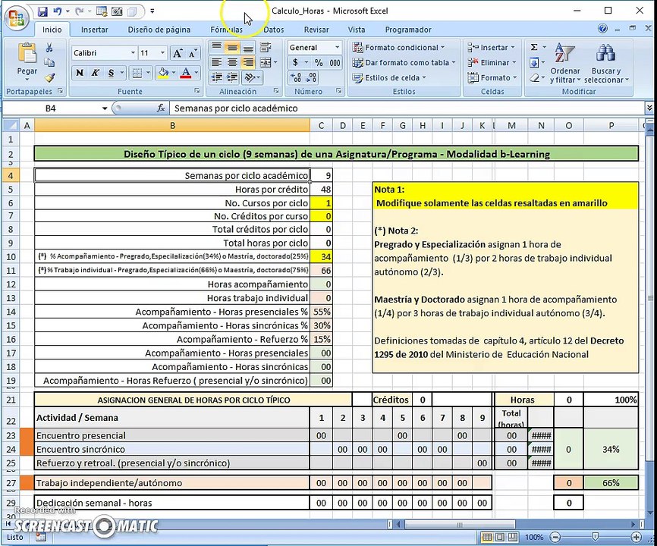The image size is (657, 546).
Task: Toggle middle vertical alignment
Action: pyautogui.click(x=232, y=47)
